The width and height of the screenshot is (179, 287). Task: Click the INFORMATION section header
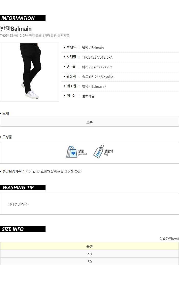coord(23,18)
